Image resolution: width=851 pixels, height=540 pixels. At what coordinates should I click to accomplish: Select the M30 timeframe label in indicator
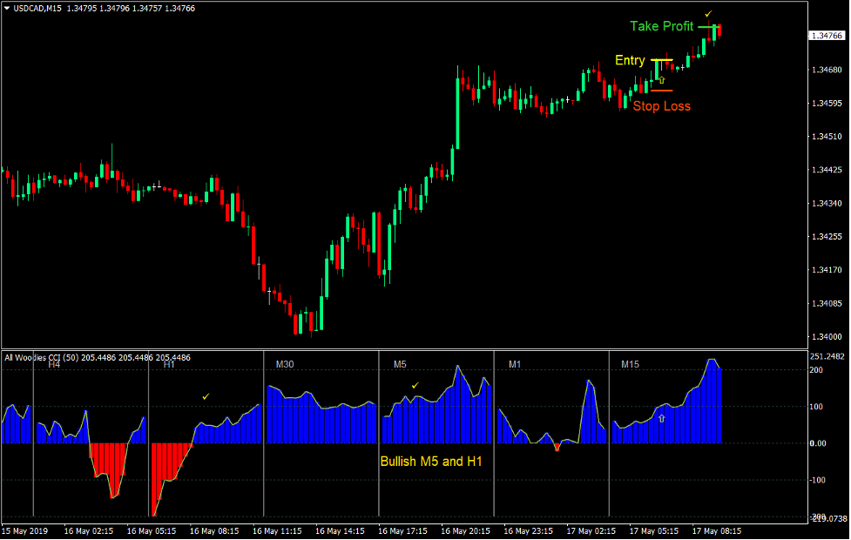point(286,364)
